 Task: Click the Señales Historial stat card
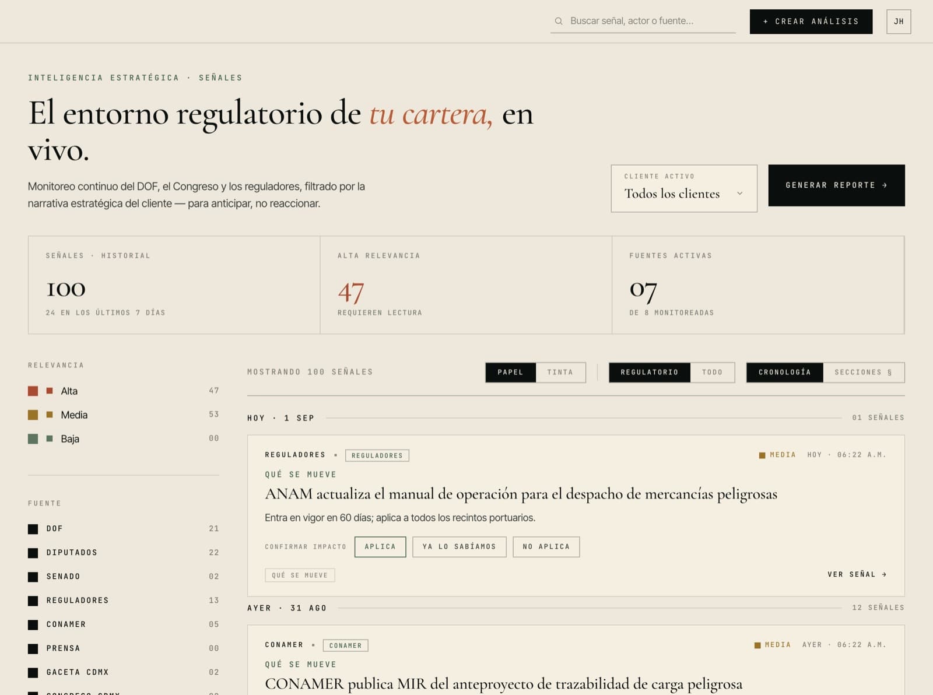174,285
